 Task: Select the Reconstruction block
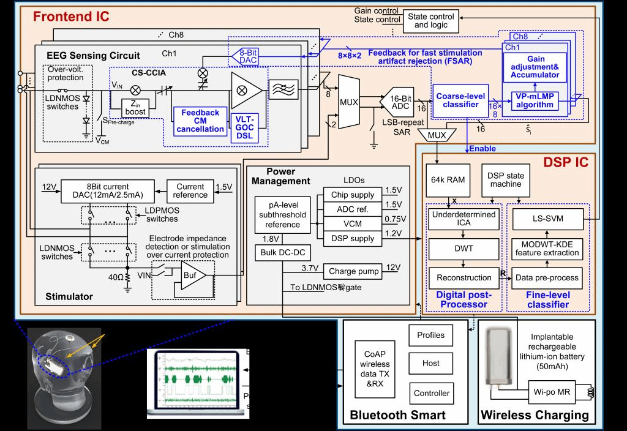[x=464, y=278]
